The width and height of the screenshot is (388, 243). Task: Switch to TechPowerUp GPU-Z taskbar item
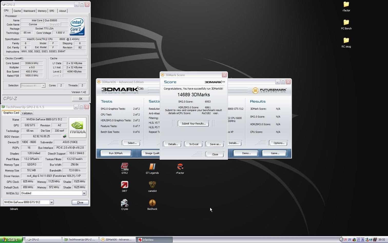click(x=80, y=240)
